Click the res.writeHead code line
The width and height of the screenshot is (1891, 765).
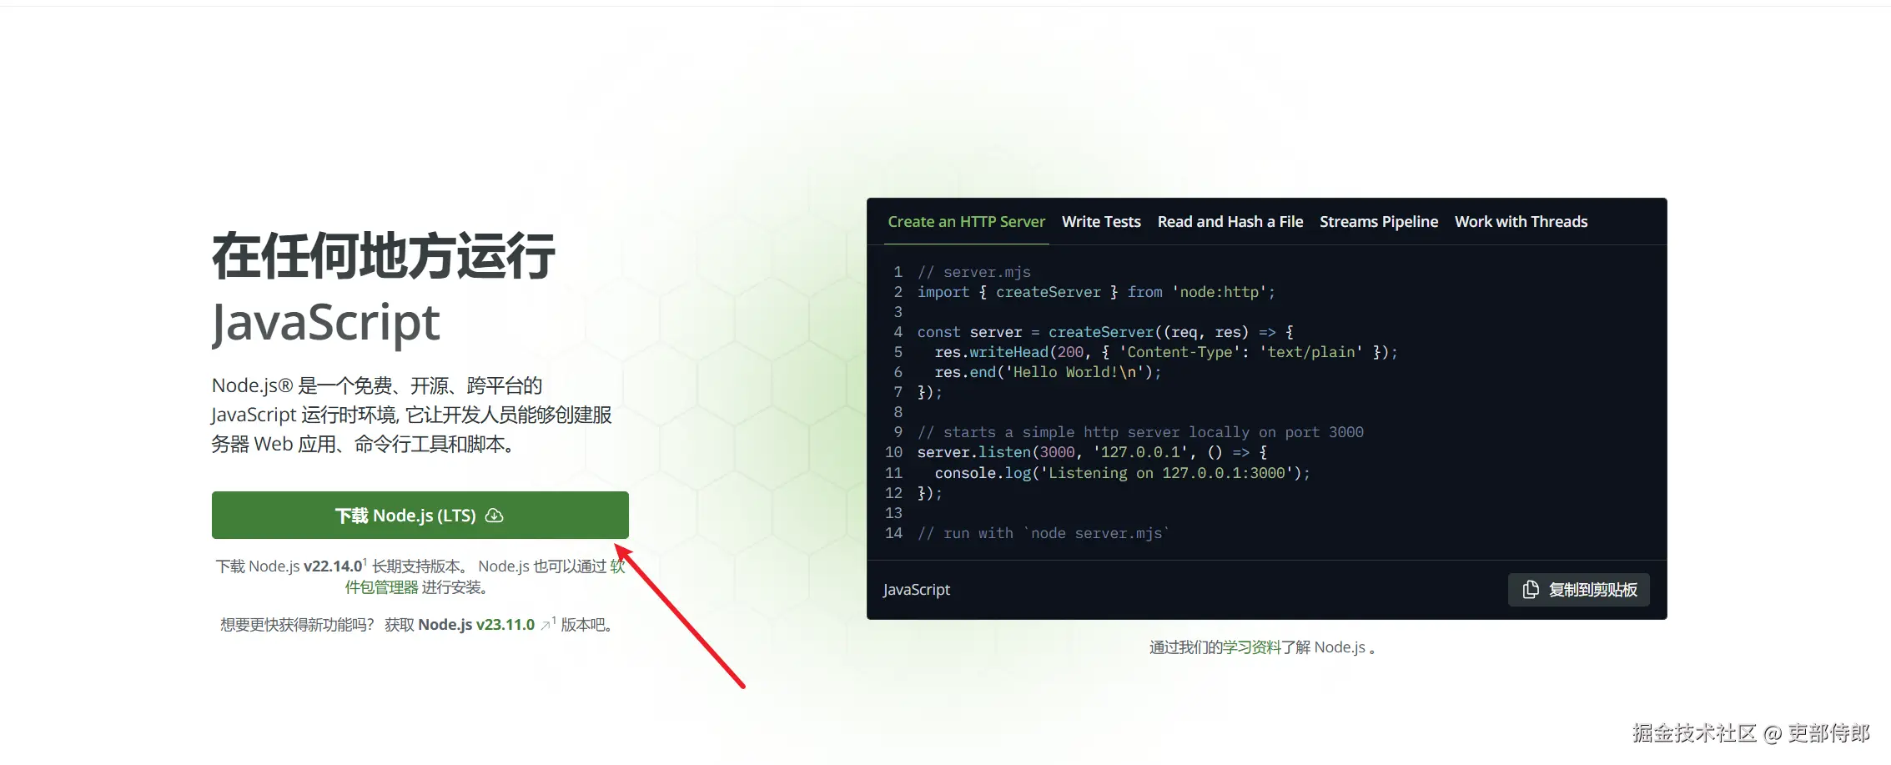[1166, 352]
